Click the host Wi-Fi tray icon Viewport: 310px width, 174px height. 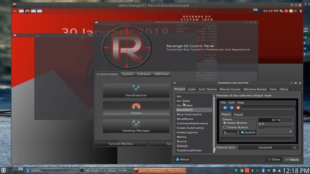coord(268,171)
